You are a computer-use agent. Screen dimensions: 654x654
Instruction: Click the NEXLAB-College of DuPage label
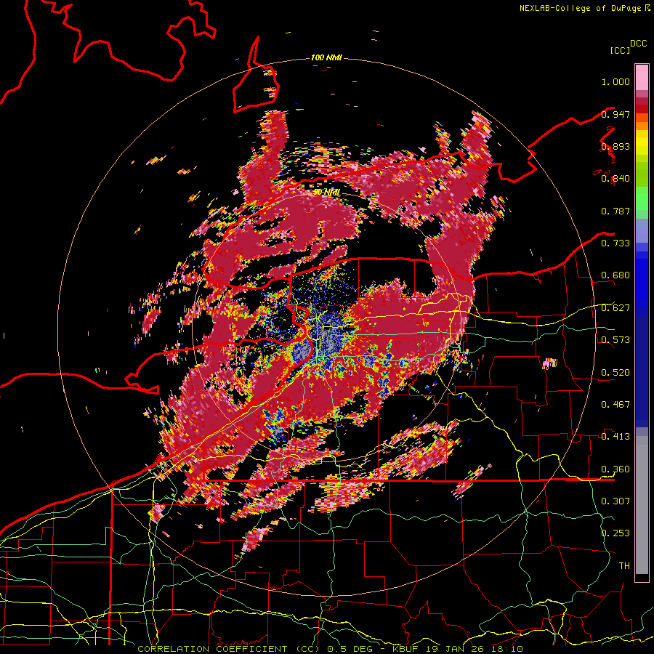coord(580,8)
